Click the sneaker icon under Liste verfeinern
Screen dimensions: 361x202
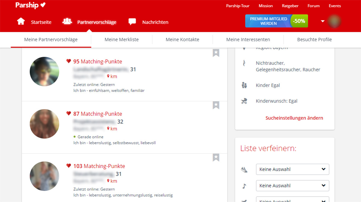(x=244, y=170)
